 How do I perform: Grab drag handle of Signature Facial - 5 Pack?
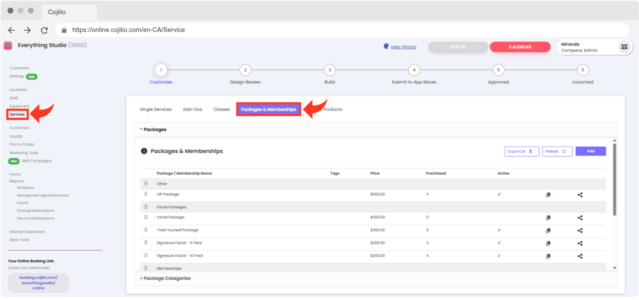(x=146, y=243)
